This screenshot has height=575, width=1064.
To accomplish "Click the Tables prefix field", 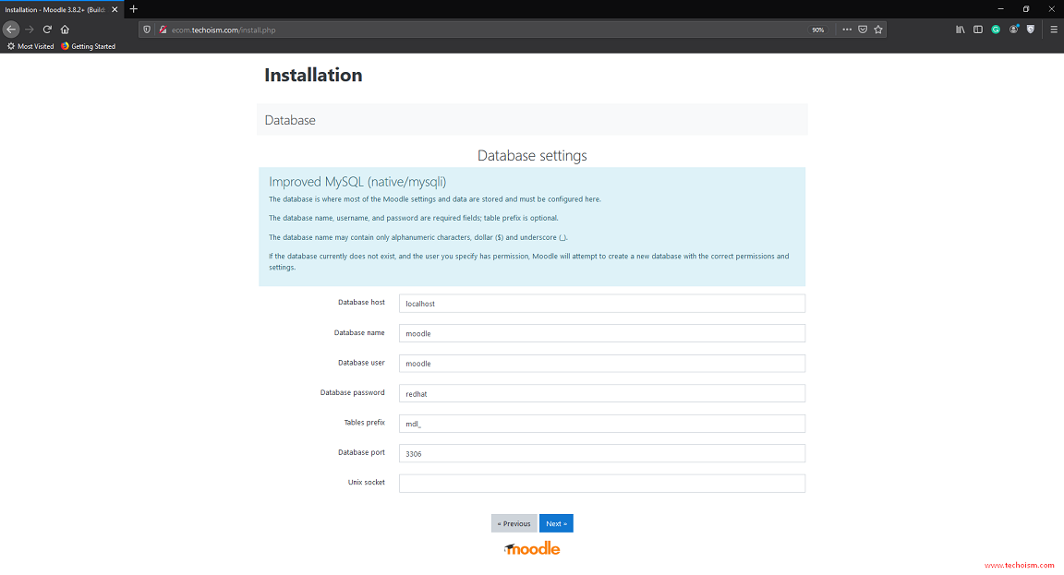I will (x=602, y=424).
